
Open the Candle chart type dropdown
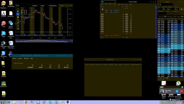[x=43, y=6]
